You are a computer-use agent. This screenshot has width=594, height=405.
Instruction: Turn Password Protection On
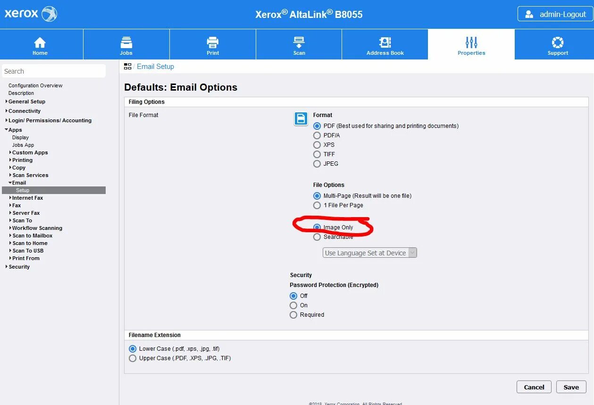point(293,305)
